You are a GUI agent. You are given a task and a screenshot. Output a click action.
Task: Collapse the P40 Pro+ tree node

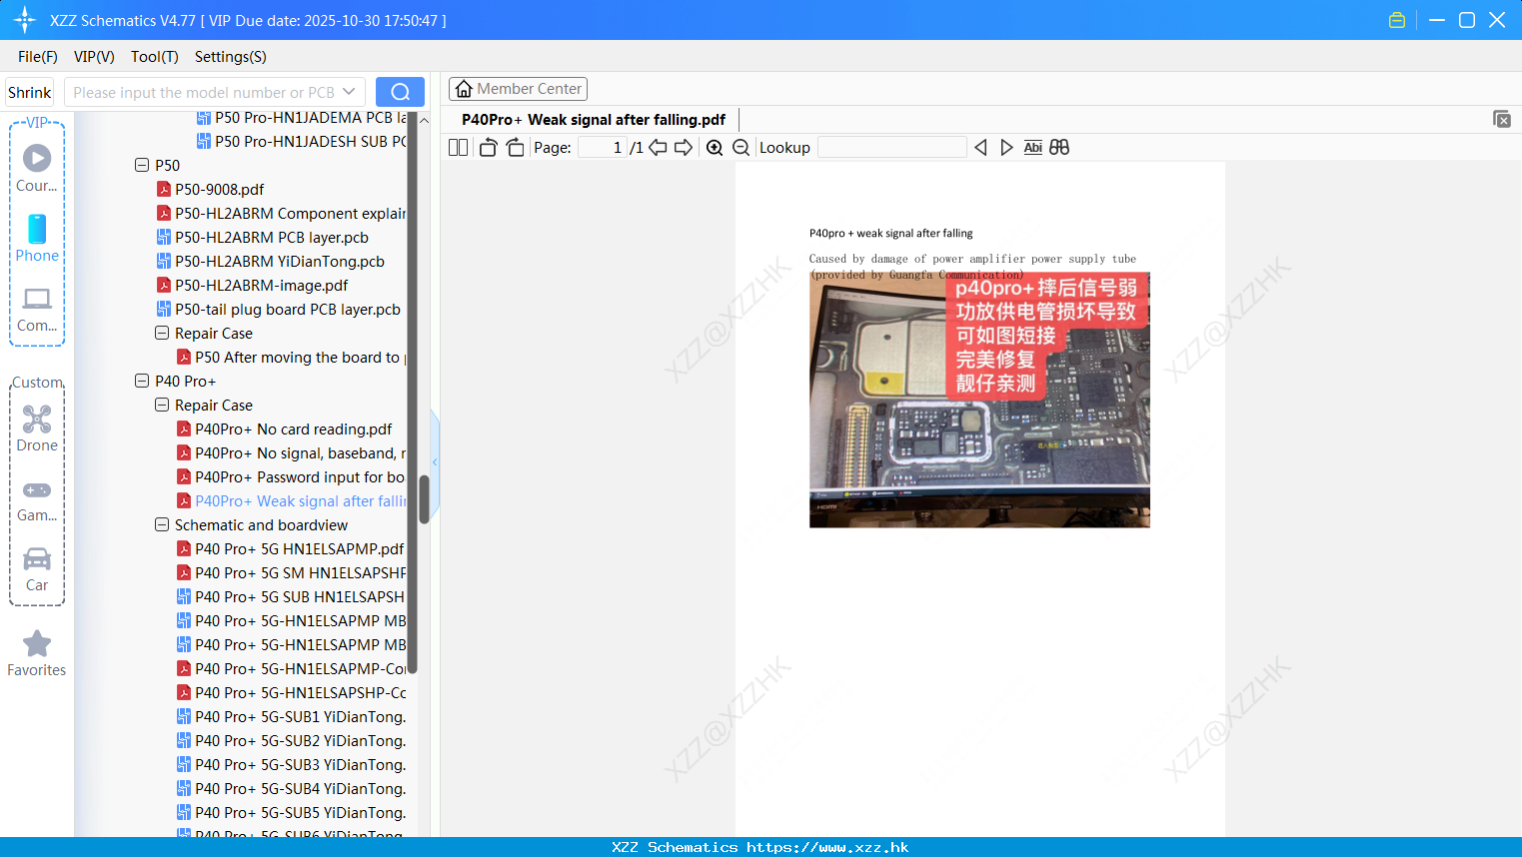click(142, 381)
